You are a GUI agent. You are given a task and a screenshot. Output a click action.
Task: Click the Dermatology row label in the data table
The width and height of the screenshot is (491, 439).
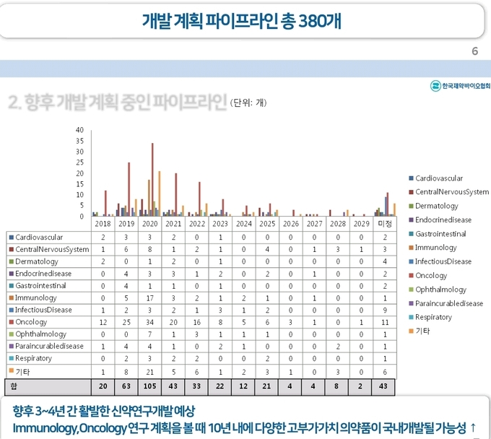click(x=37, y=261)
